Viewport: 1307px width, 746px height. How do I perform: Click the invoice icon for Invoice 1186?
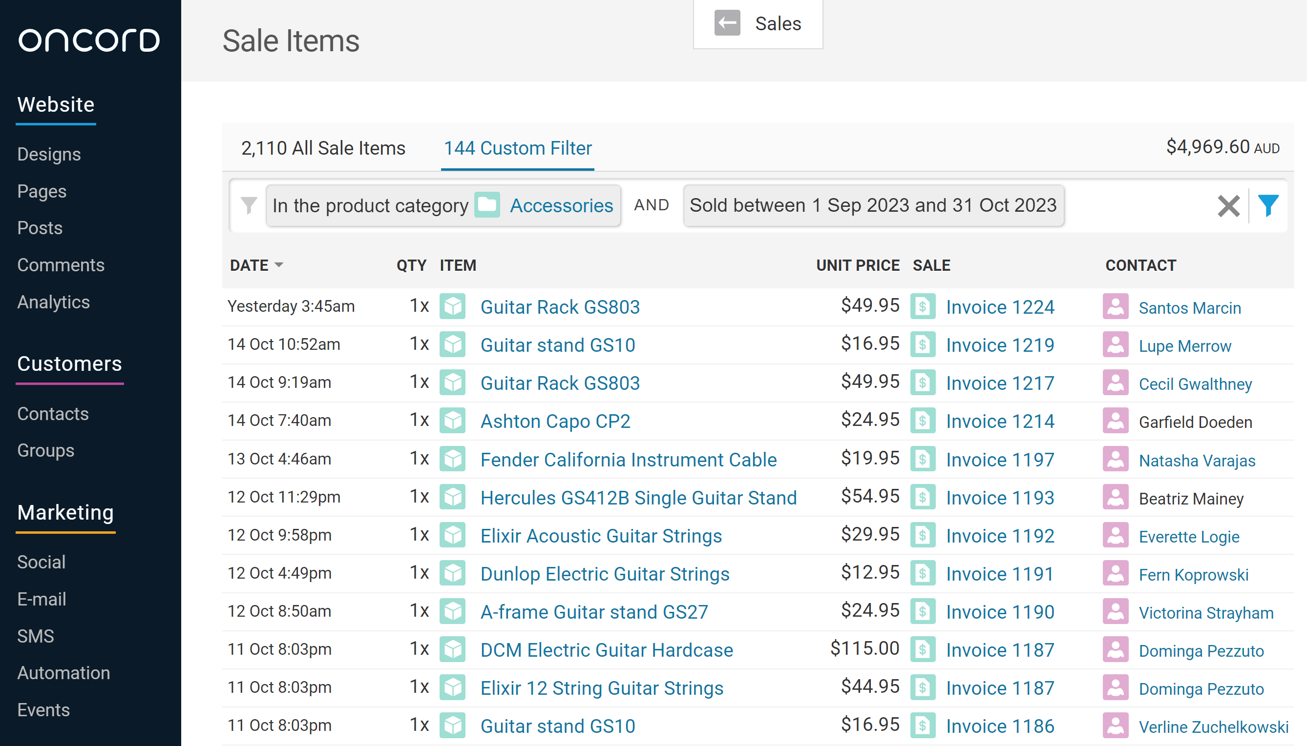(923, 726)
